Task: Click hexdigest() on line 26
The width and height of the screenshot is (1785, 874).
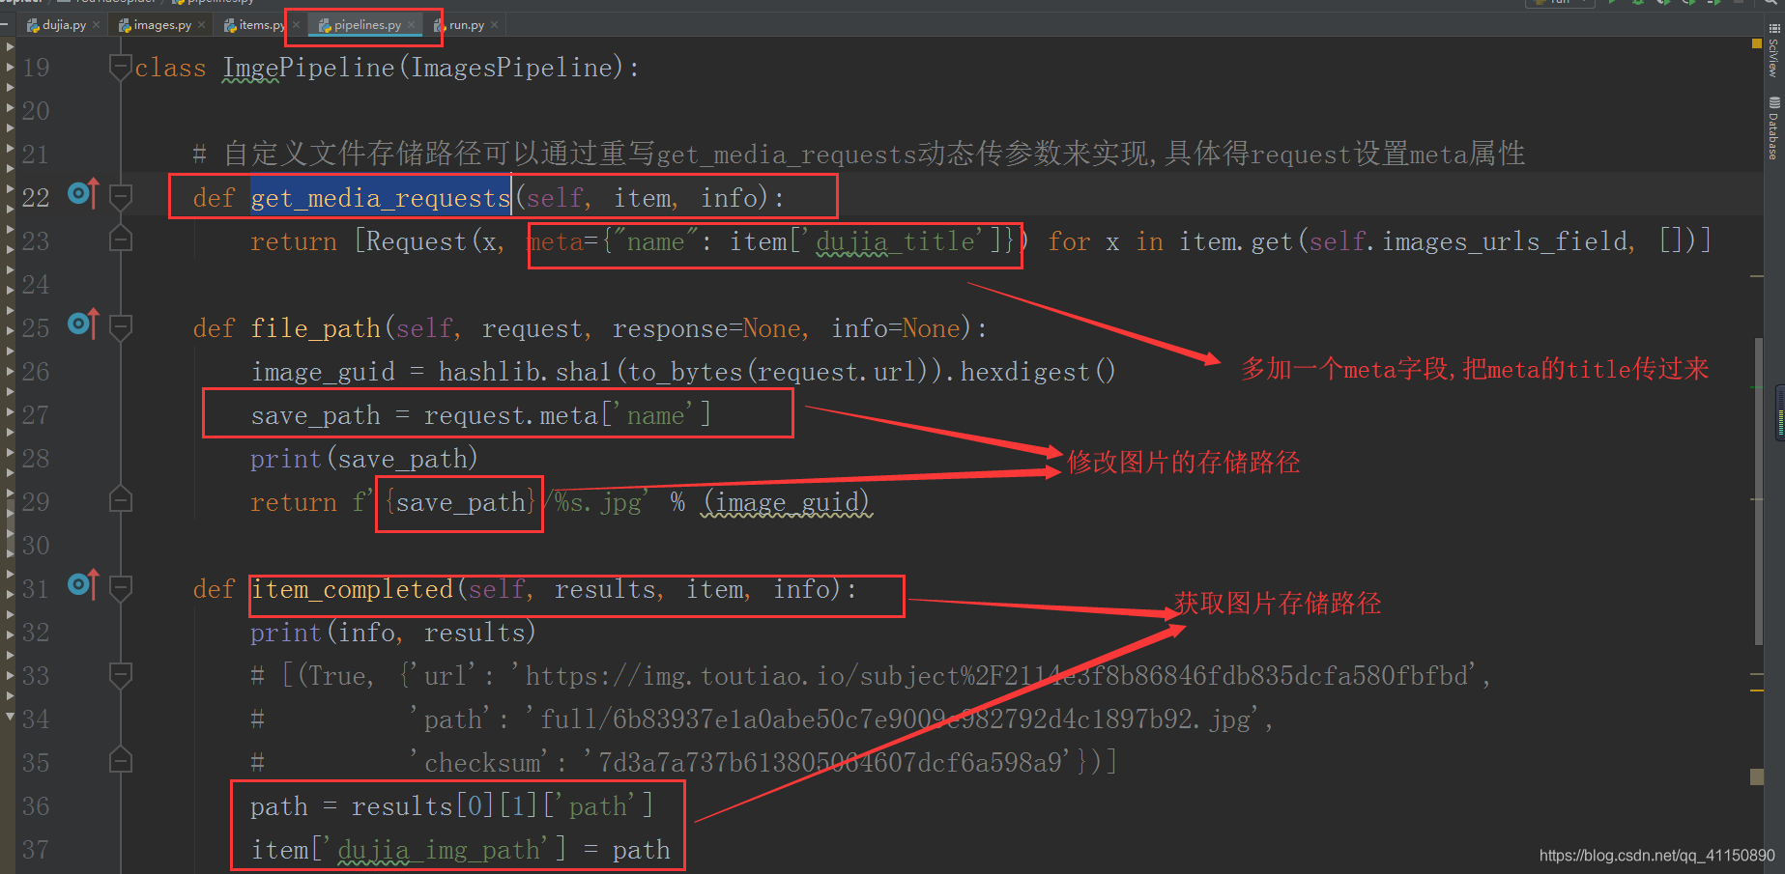Action: click(x=1038, y=372)
